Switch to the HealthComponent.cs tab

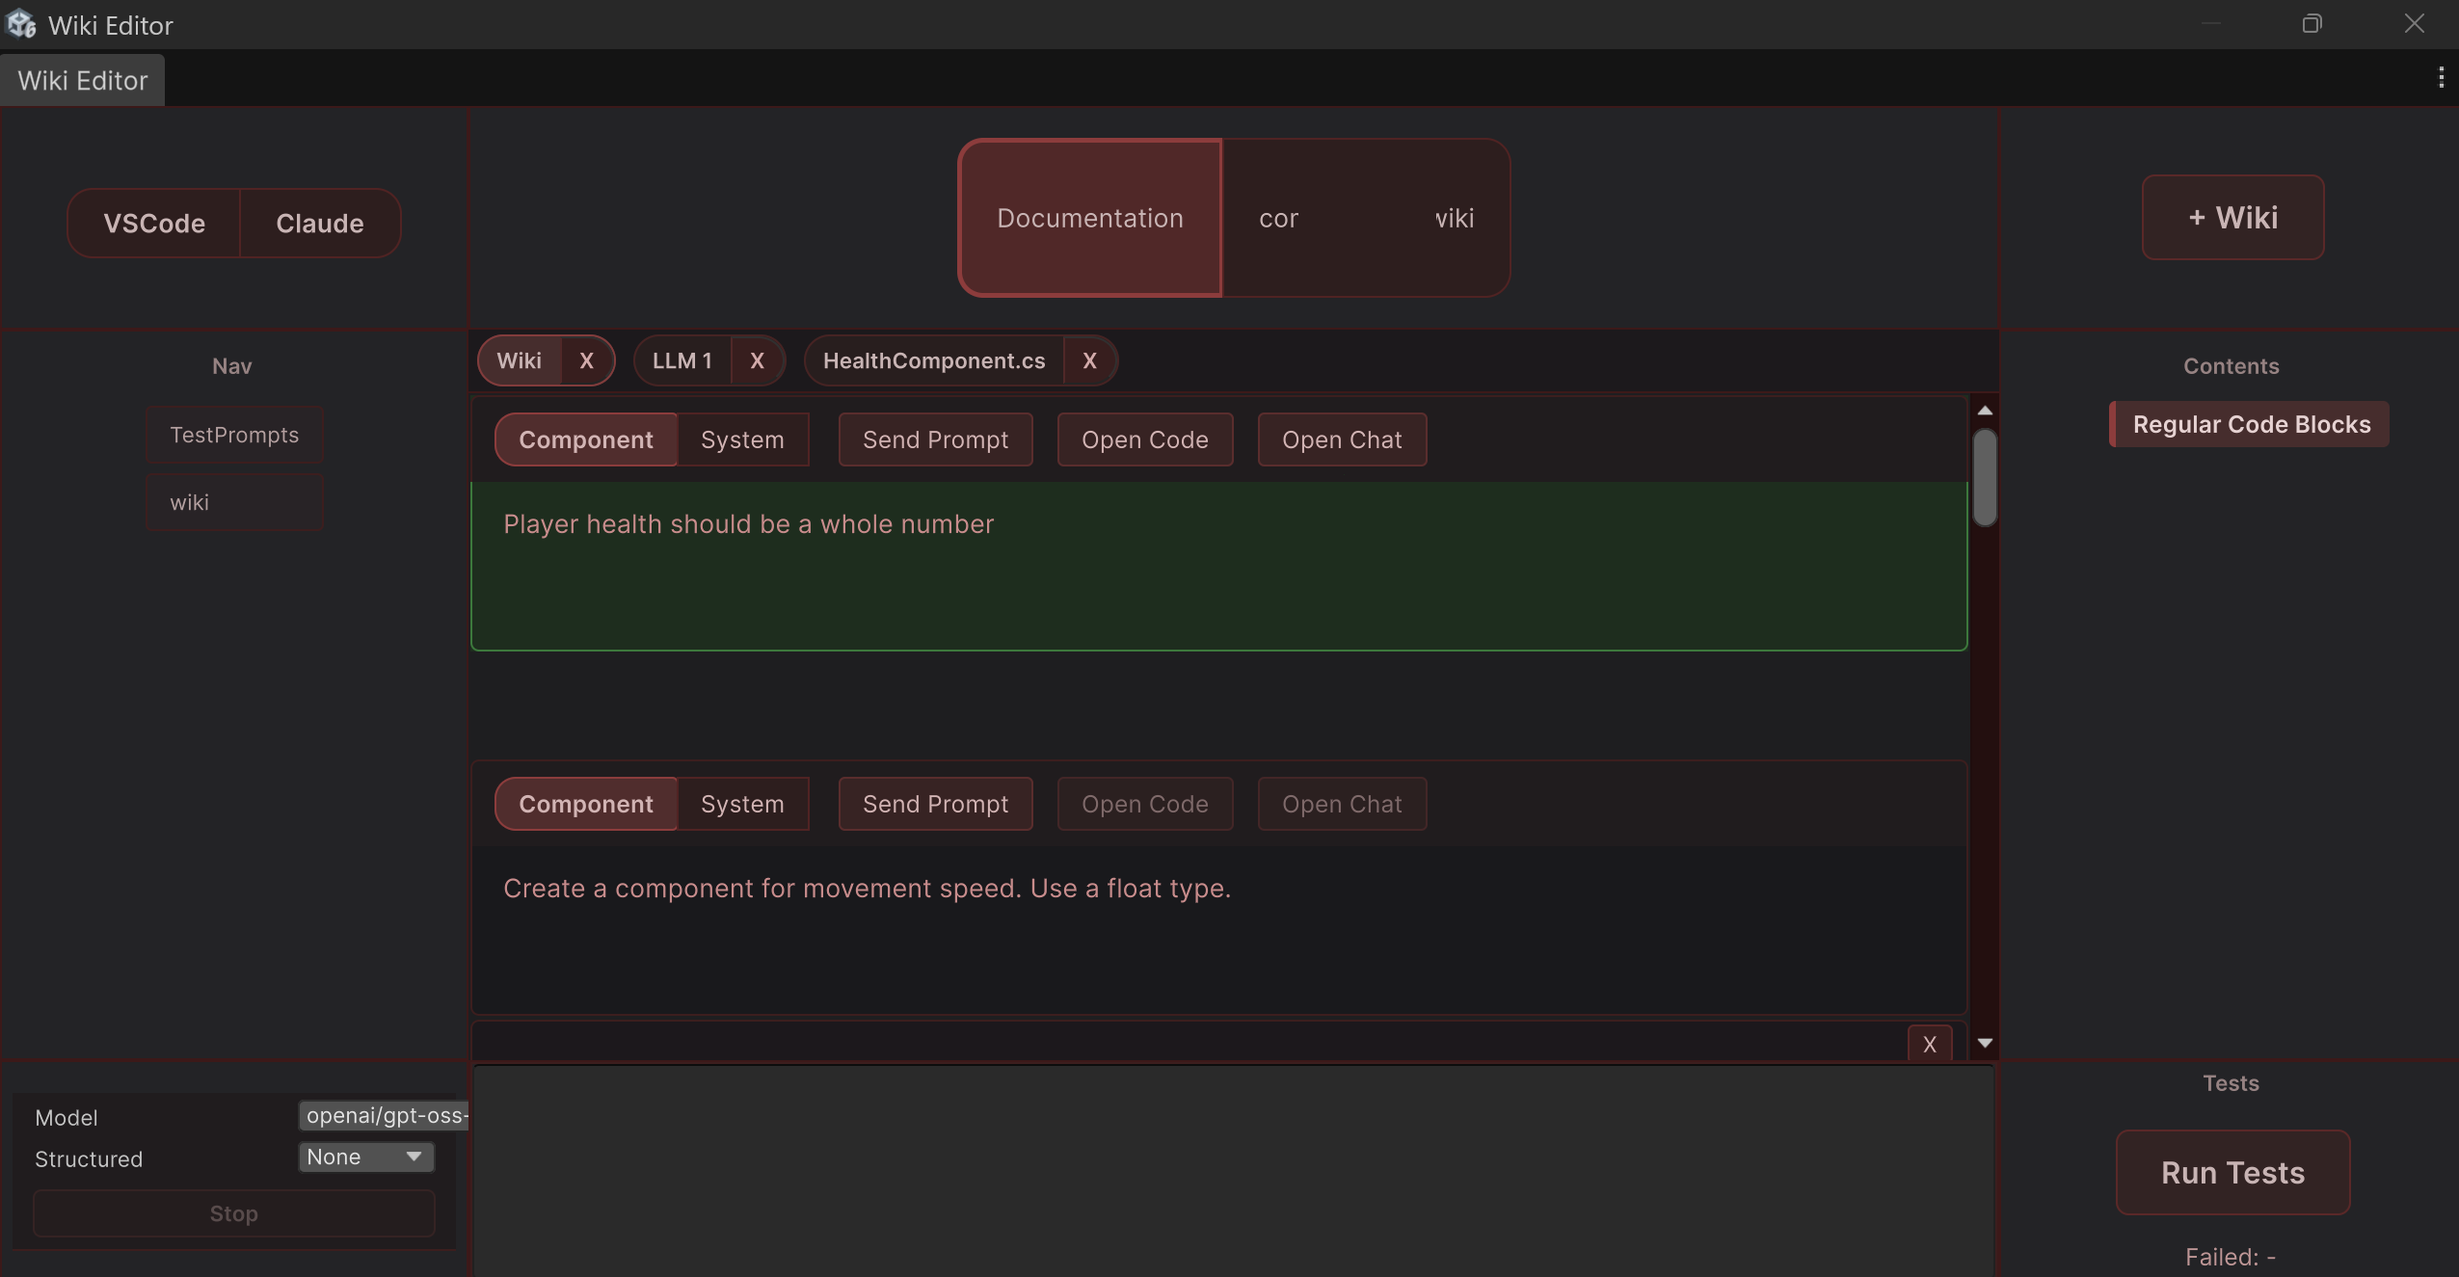point(933,360)
